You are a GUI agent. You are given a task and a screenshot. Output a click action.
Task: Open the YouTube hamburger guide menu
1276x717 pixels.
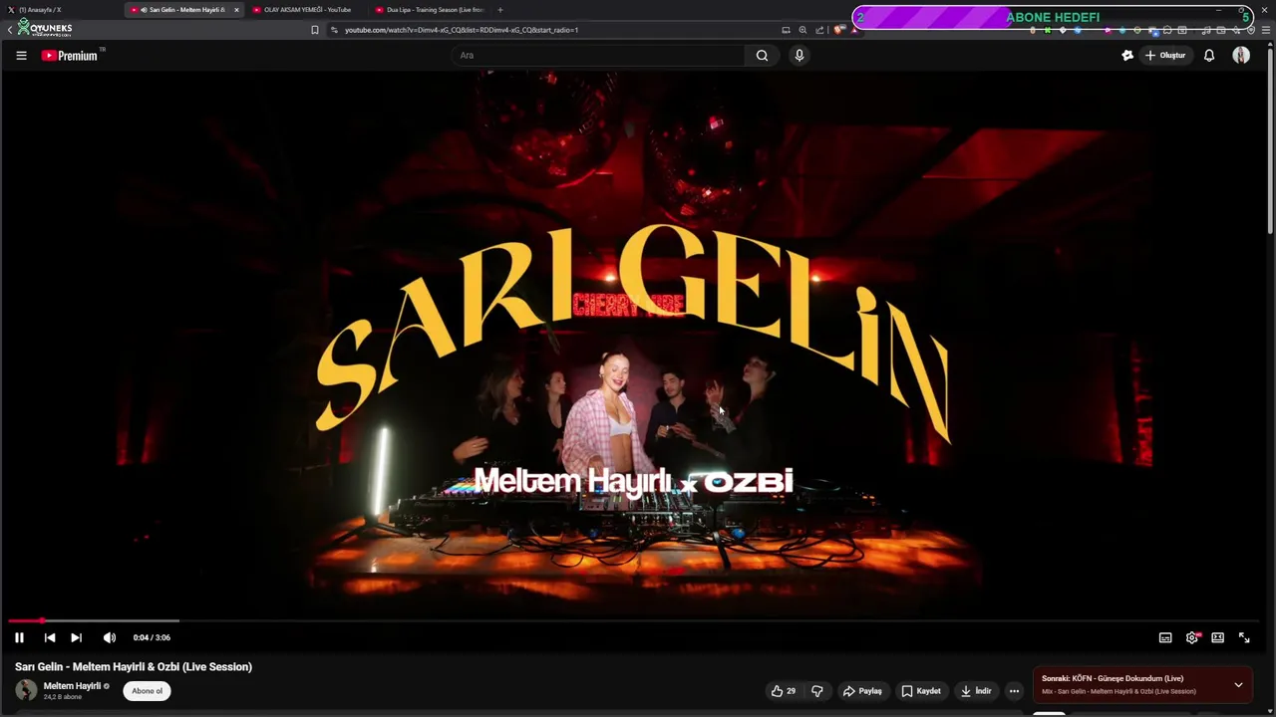[21, 56]
